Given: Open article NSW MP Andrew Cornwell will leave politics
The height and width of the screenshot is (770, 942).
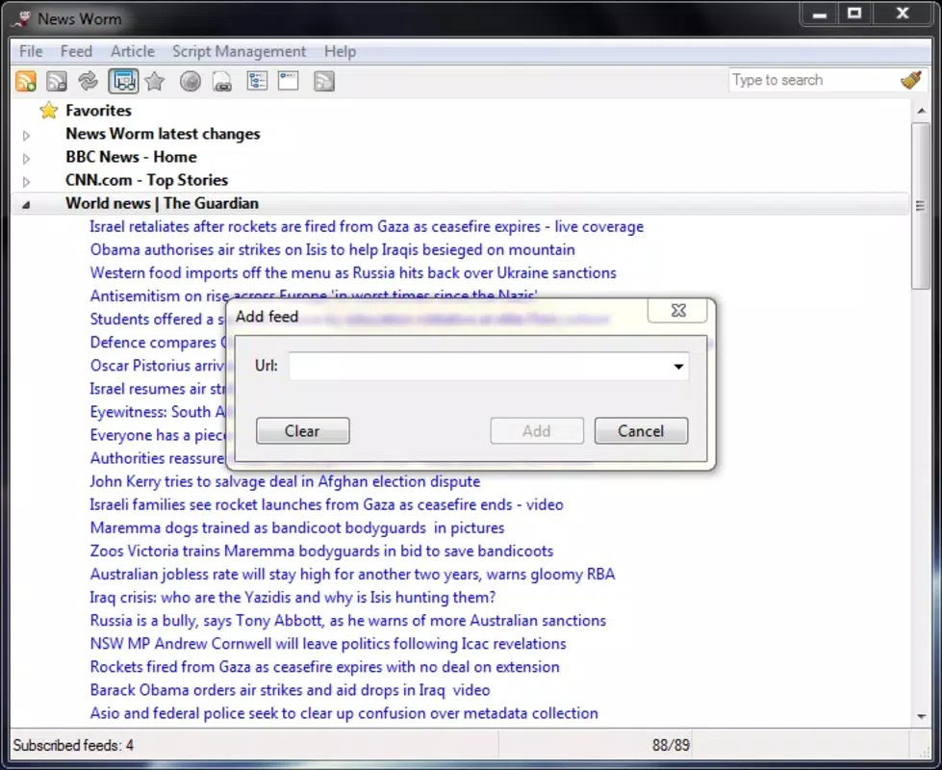Looking at the screenshot, I should pyautogui.click(x=328, y=644).
